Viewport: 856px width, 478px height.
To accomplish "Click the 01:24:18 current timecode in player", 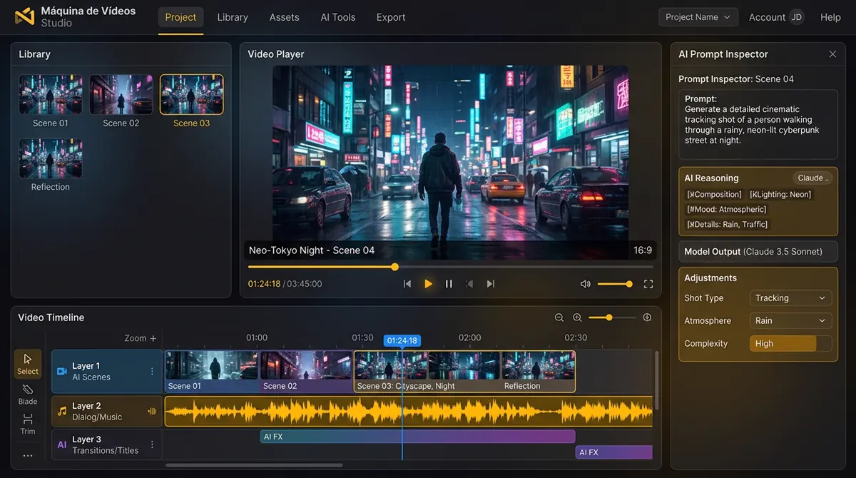I will pyautogui.click(x=264, y=284).
